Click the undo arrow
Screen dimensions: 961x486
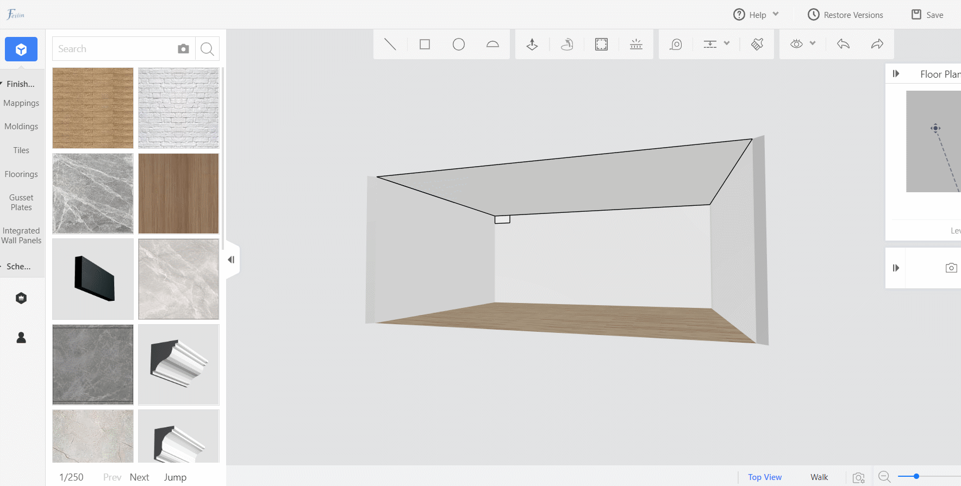pyautogui.click(x=843, y=44)
